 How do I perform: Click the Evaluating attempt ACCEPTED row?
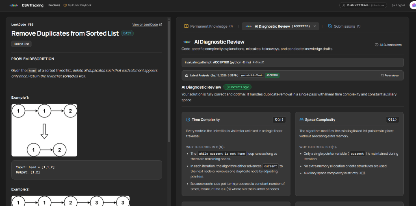tap(292, 63)
